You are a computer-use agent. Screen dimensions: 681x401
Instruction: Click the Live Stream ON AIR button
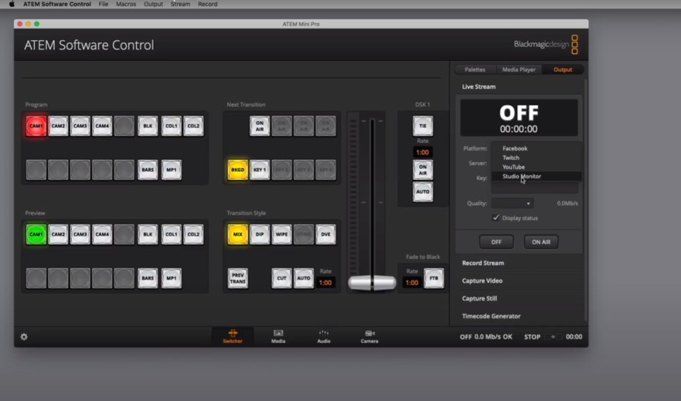pyautogui.click(x=541, y=242)
